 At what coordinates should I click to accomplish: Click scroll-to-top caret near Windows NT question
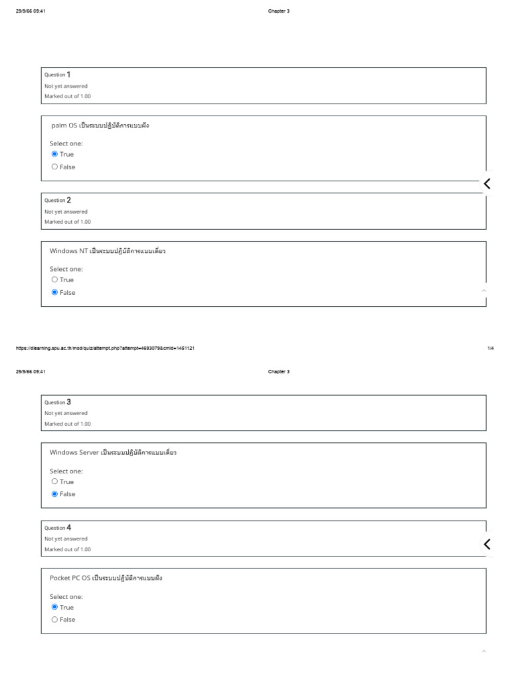point(483,291)
